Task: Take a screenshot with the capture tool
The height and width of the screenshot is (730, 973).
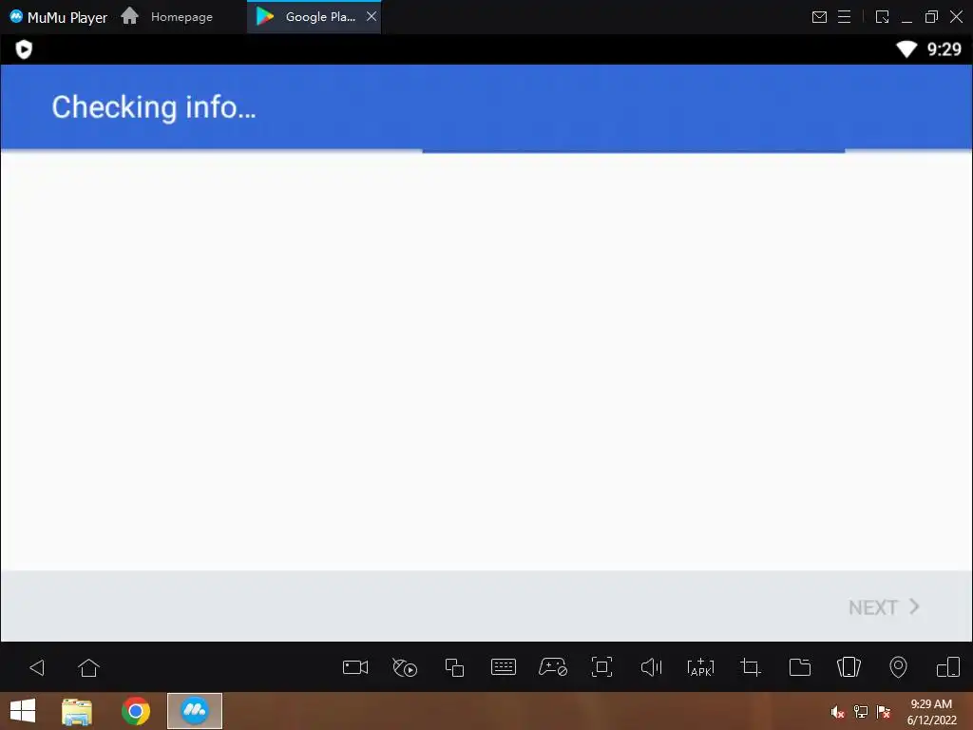Action: tap(601, 667)
